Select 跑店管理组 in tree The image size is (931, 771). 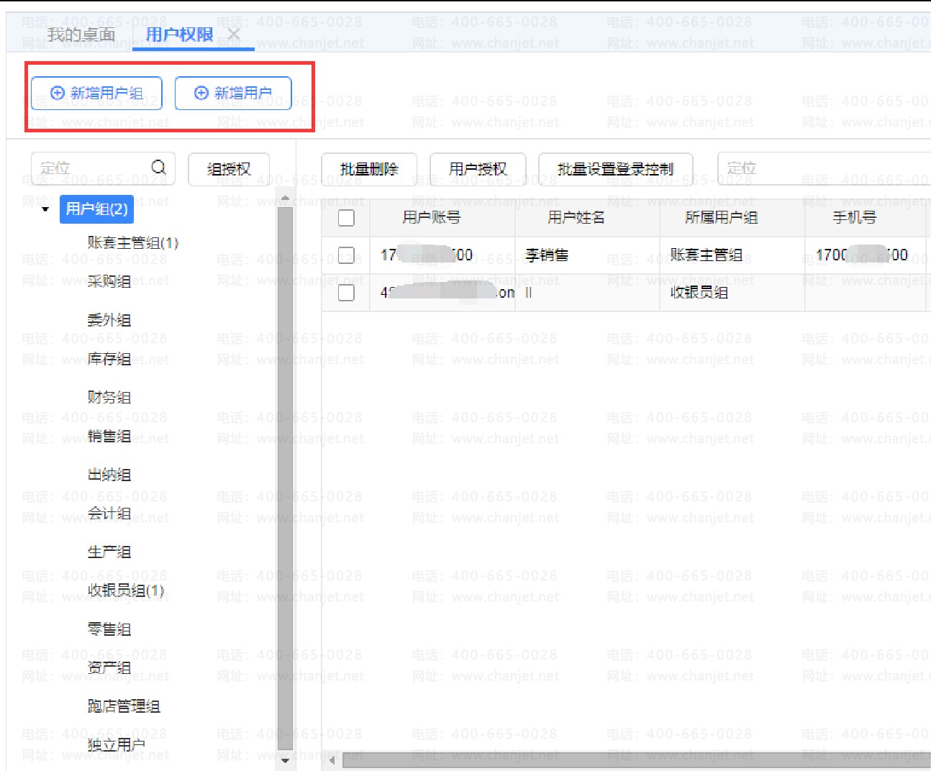click(124, 706)
